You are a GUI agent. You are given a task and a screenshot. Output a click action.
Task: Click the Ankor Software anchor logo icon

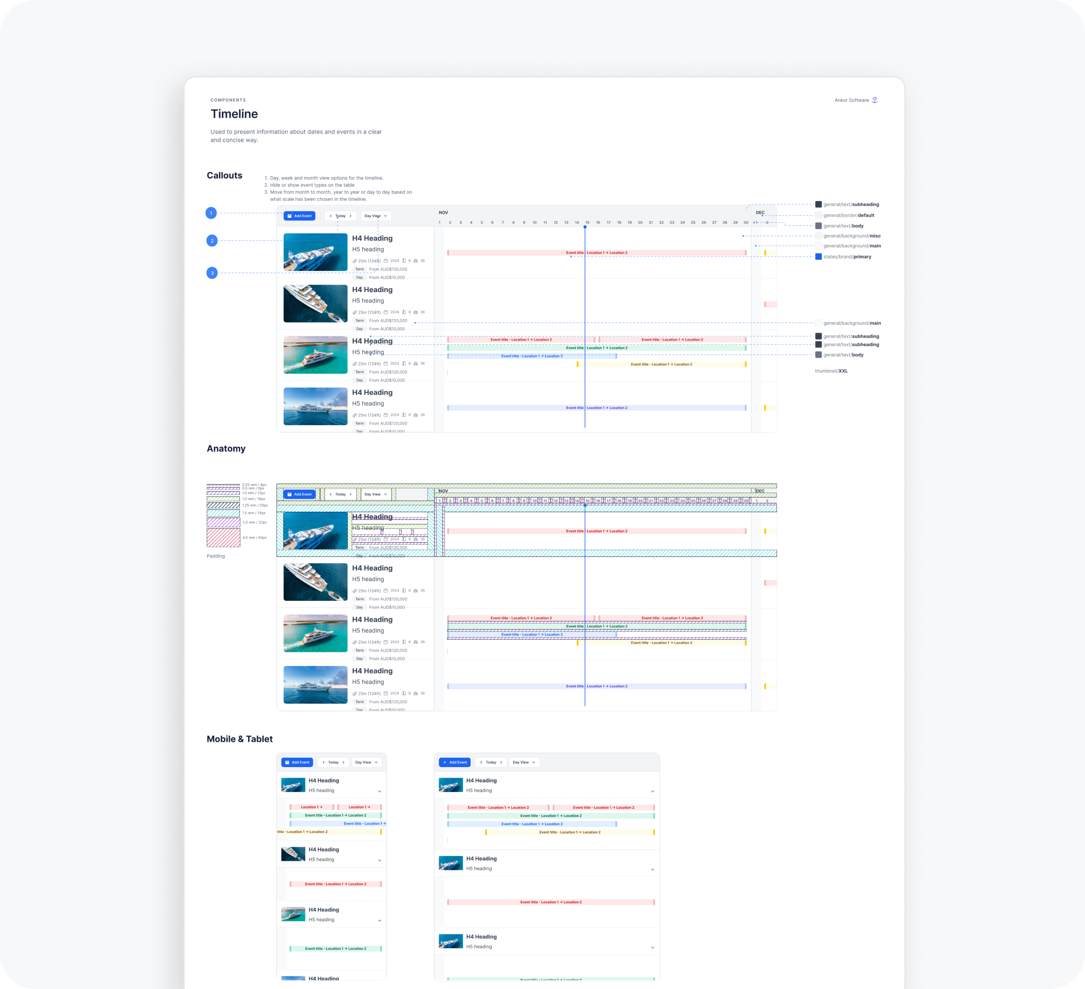pyautogui.click(x=875, y=100)
